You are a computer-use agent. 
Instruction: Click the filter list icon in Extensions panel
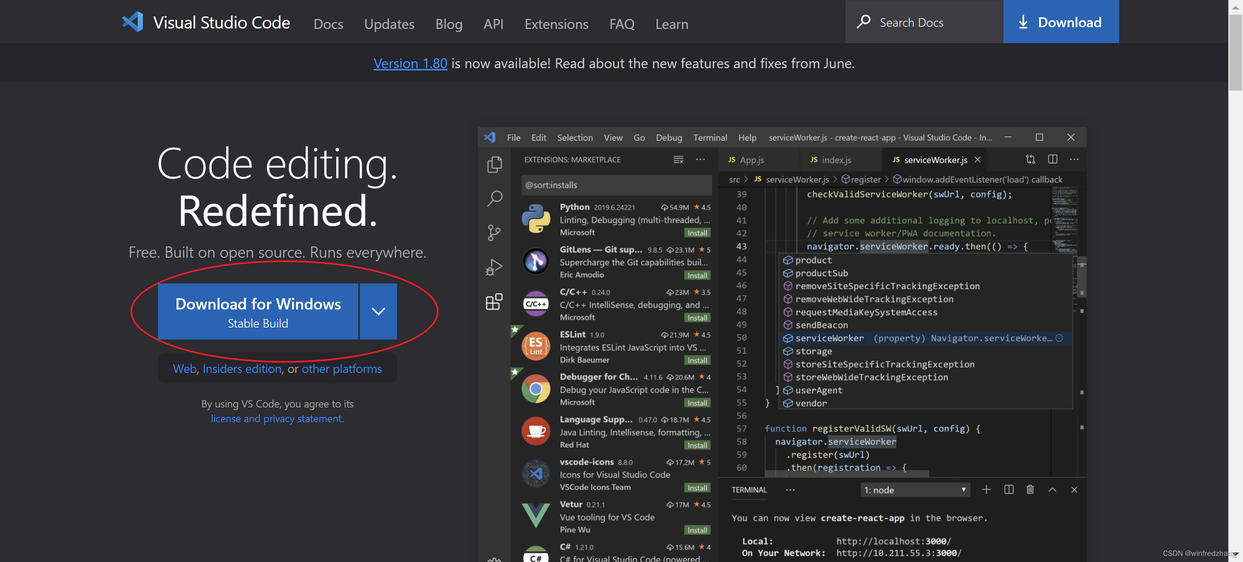pos(678,160)
